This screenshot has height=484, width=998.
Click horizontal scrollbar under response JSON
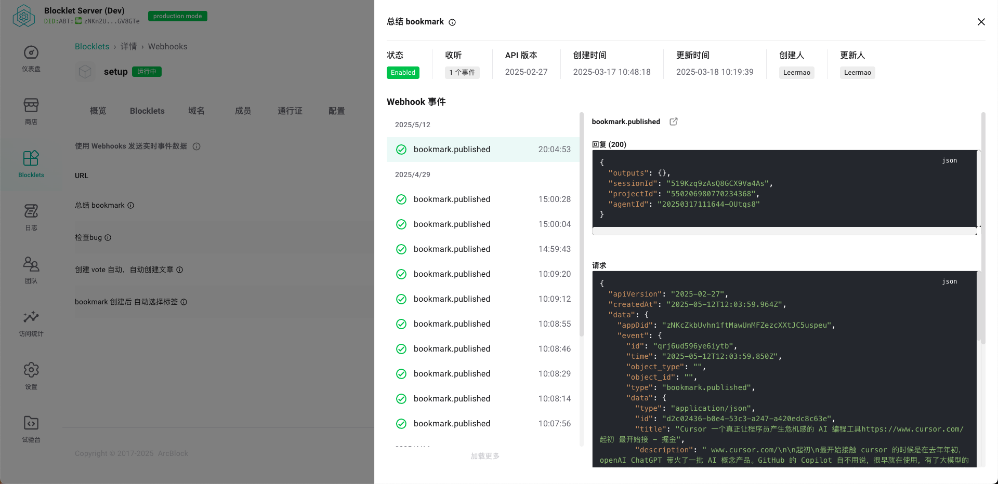click(784, 232)
